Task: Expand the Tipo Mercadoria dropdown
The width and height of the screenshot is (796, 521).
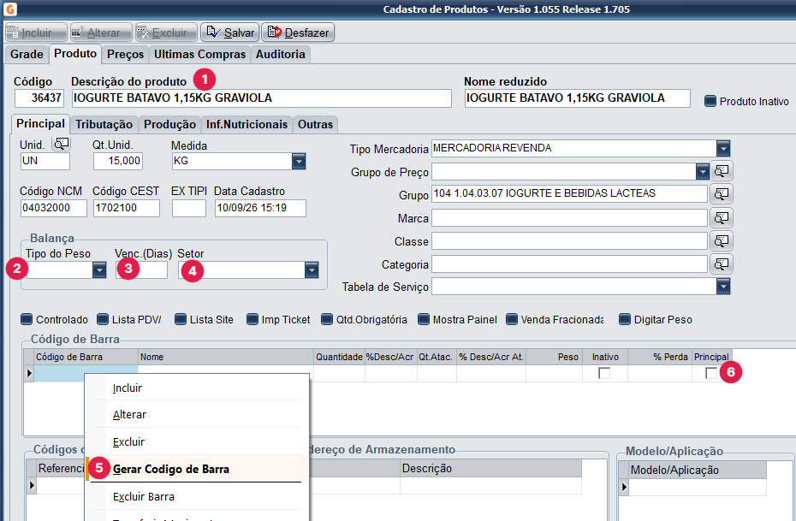Action: click(723, 149)
